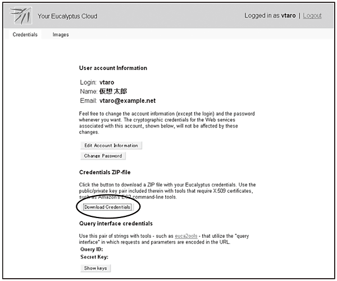The image size is (337, 281).
Task: Click the Change Password button
Action: click(x=102, y=156)
